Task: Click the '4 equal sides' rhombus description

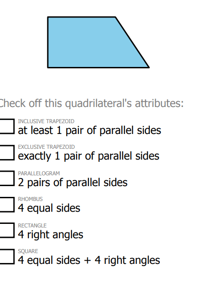Action: click(49, 208)
